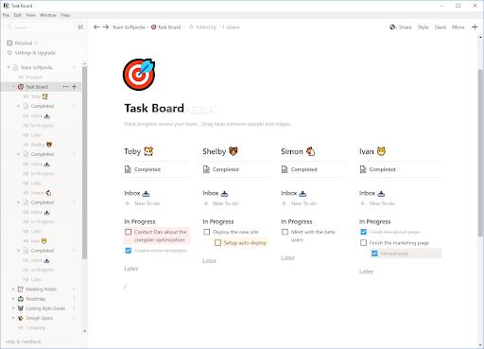The width and height of the screenshot is (484, 349).
Task: Open the Personal workspace dropdown
Action: (x=23, y=44)
